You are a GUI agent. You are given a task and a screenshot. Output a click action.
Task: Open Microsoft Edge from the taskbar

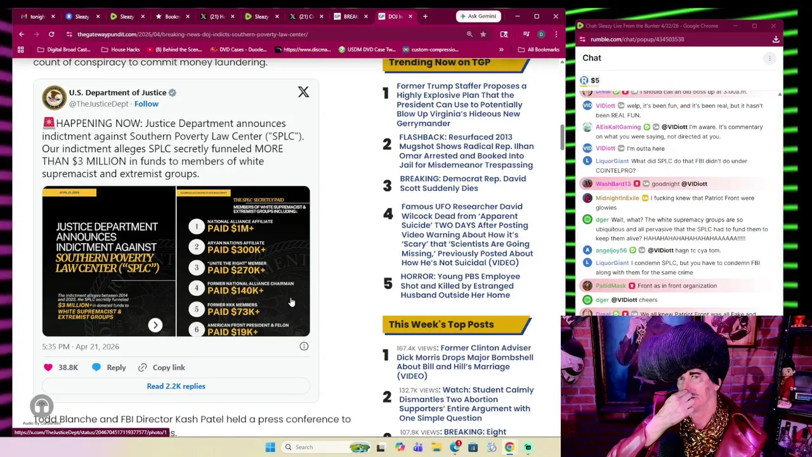coord(455,447)
